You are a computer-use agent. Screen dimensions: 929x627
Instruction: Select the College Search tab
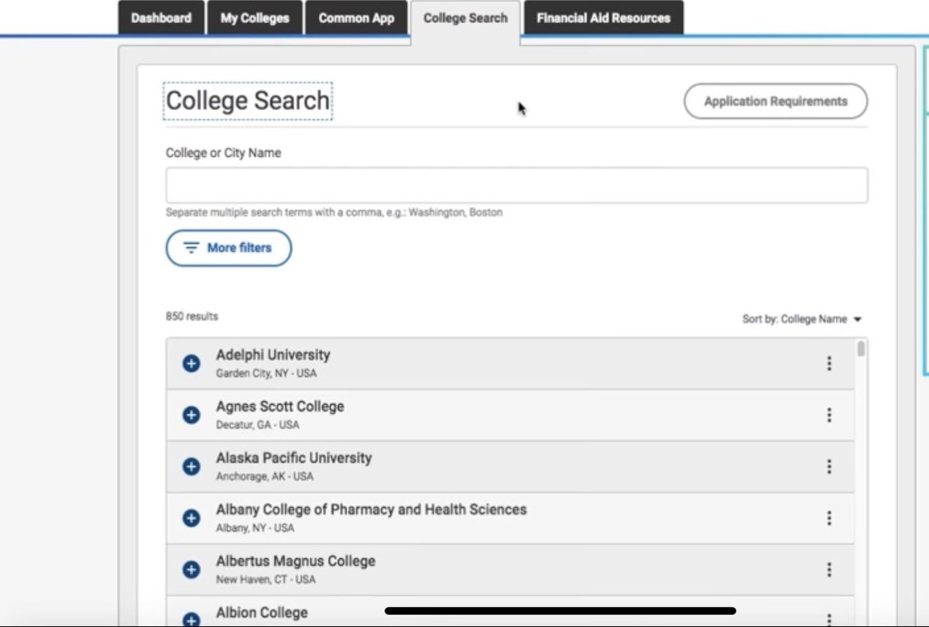465,20
